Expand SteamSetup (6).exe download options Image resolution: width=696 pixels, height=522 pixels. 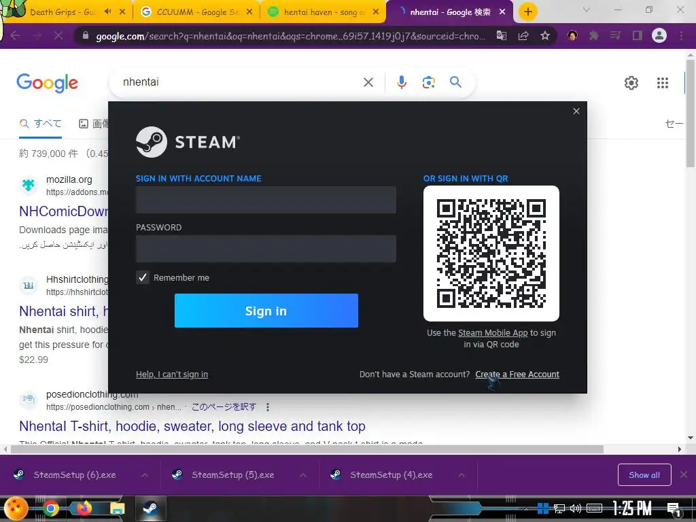click(x=145, y=475)
